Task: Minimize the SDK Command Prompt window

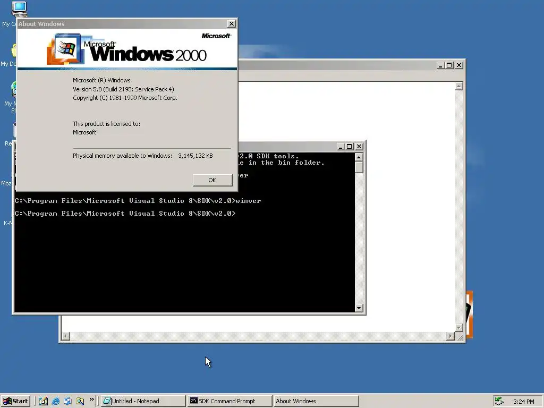Action: 341,147
